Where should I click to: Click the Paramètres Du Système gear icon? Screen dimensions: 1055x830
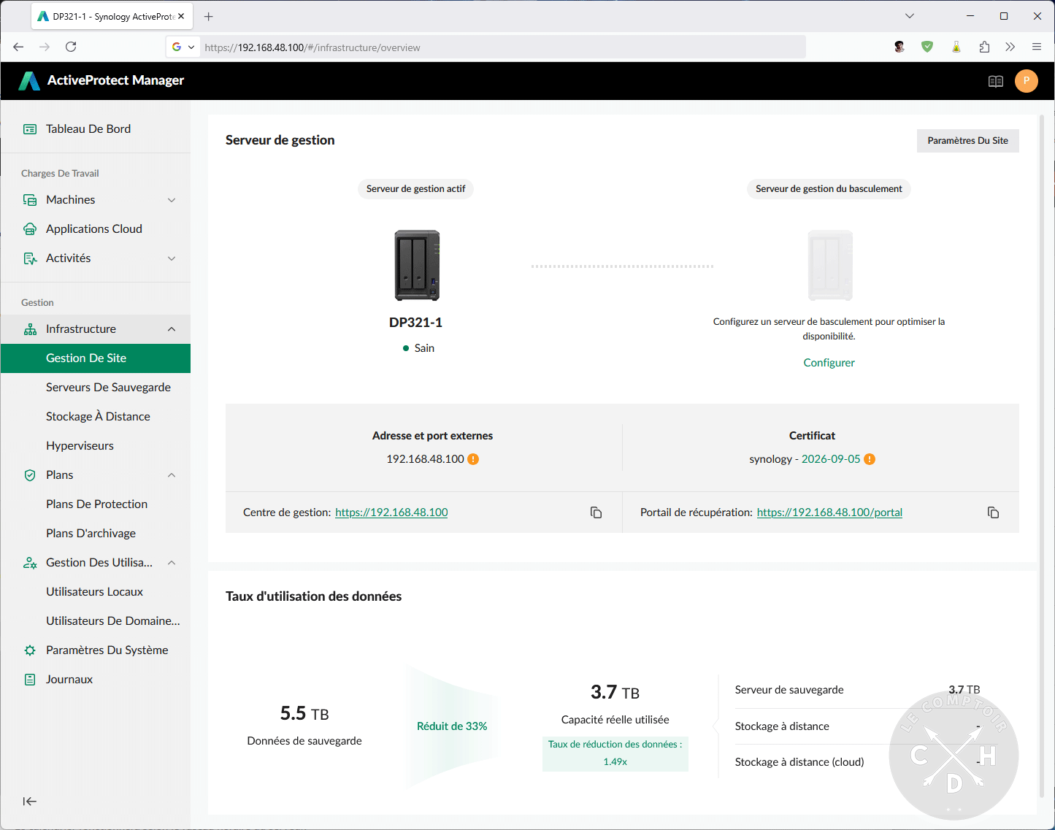click(30, 650)
